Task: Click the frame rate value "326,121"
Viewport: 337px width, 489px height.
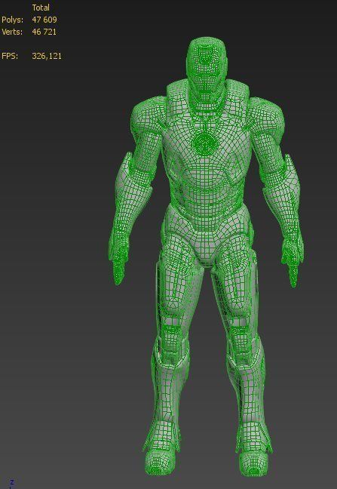Action: (x=47, y=56)
